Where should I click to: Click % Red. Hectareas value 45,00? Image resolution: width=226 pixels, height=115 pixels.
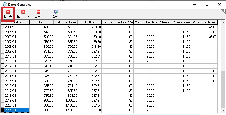[x=213, y=27]
